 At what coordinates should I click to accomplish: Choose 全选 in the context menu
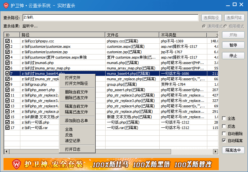coord(77,129)
